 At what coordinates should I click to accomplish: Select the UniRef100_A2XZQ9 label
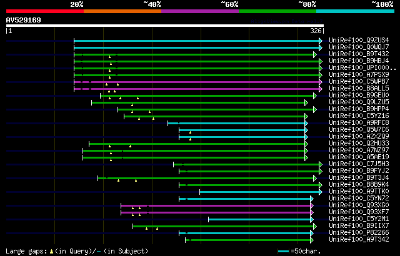coord(359,137)
